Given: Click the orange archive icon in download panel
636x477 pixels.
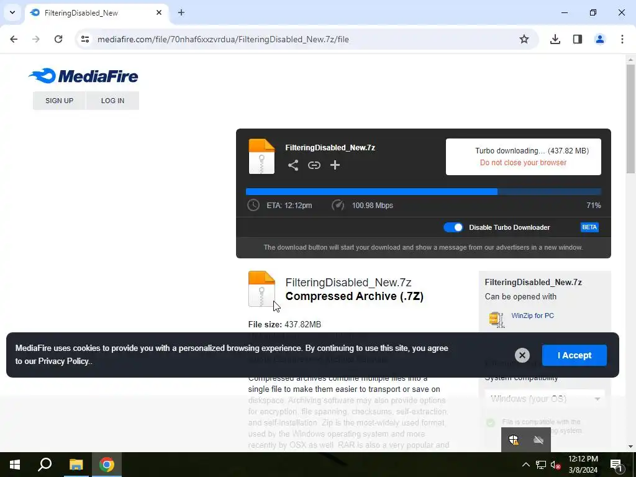Looking at the screenshot, I should coord(261,156).
